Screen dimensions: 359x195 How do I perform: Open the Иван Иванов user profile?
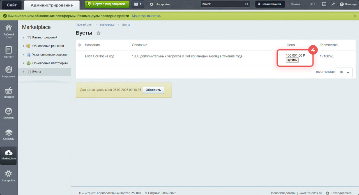270,4
